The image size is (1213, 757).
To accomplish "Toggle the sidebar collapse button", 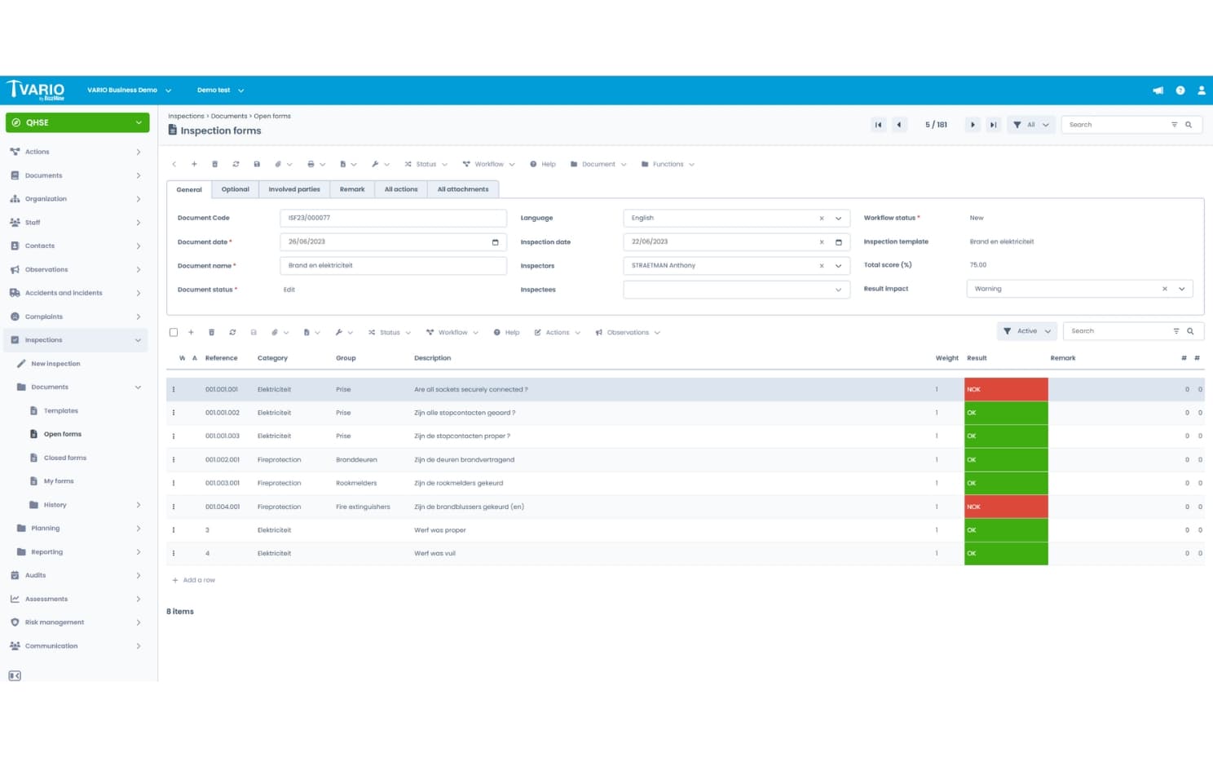I will (x=15, y=675).
